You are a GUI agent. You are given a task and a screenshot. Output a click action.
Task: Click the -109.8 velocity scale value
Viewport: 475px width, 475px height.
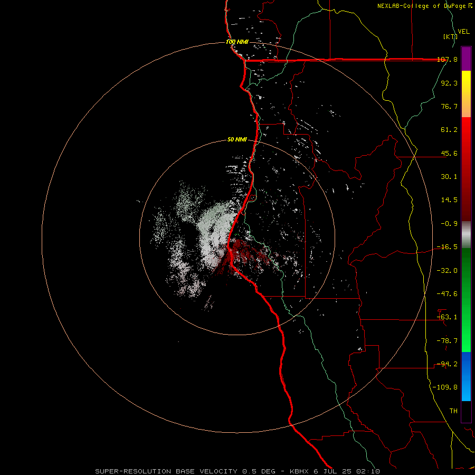(445, 387)
